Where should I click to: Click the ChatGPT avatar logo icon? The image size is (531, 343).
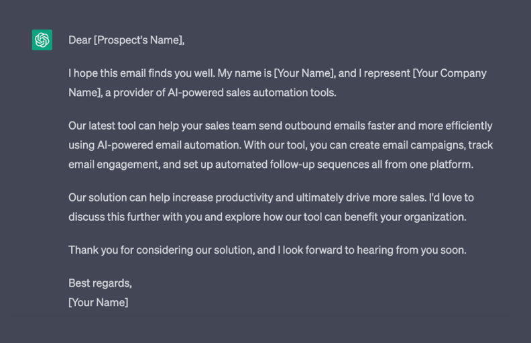coord(42,40)
